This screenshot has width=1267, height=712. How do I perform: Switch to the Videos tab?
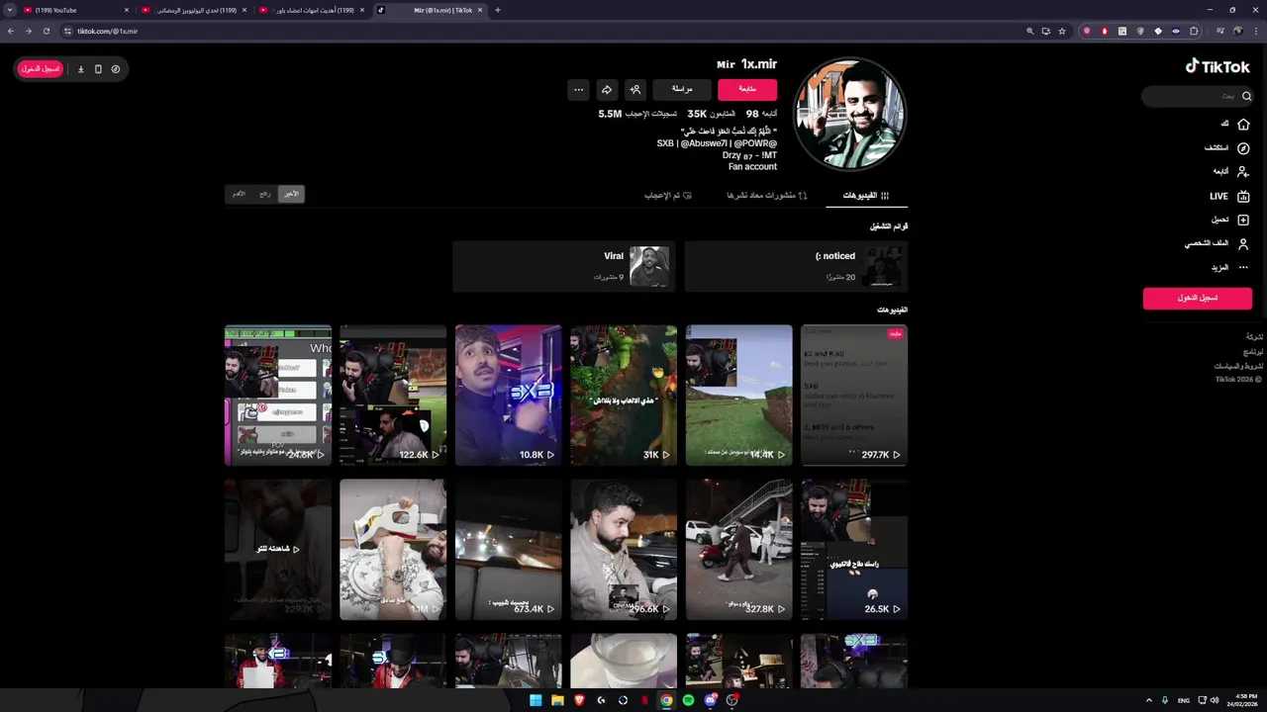[x=867, y=196]
